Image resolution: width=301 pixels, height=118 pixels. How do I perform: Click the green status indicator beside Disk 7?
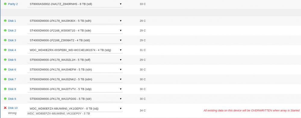pyautogui.click(x=5, y=79)
